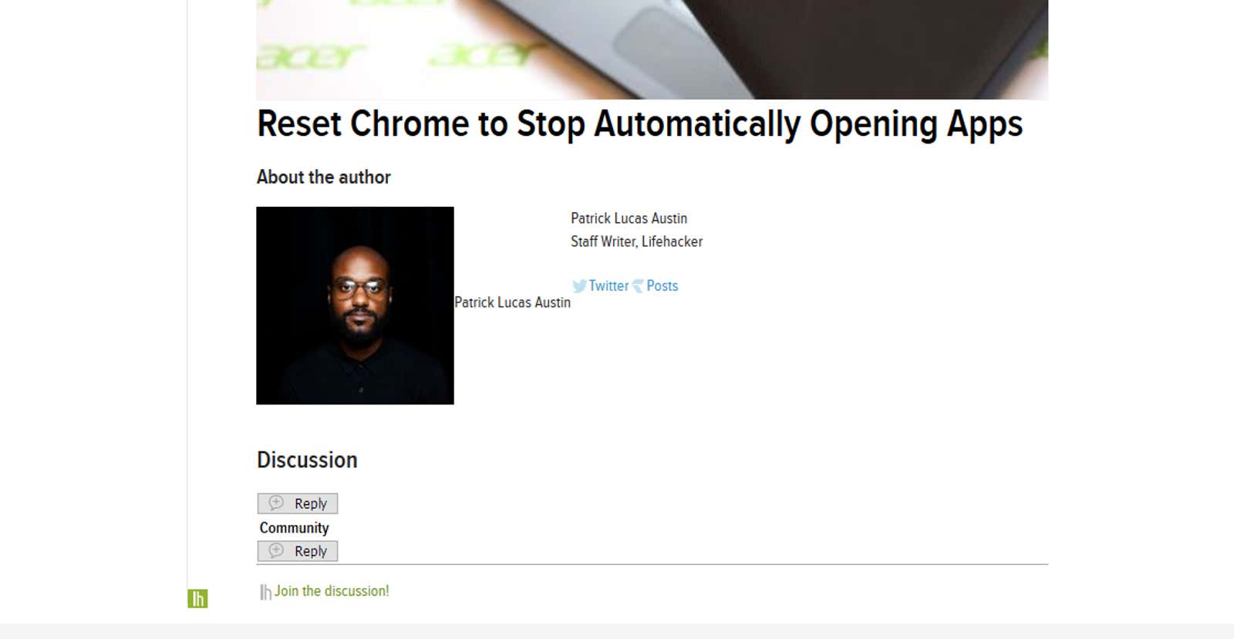The image size is (1234, 639).
Task: Click the About the author heading
Action: (323, 177)
